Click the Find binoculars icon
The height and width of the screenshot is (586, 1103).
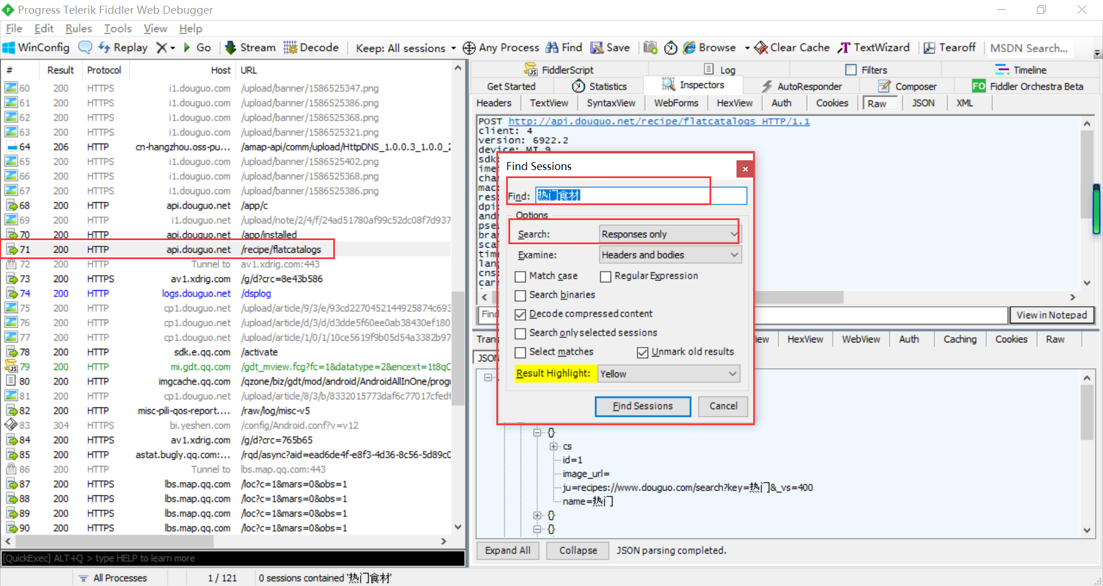click(x=552, y=48)
